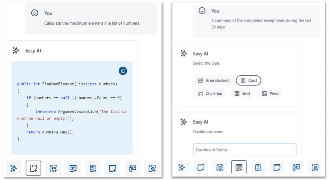Click presenter board tool in dashboard panel toolbar

pos(296,167)
